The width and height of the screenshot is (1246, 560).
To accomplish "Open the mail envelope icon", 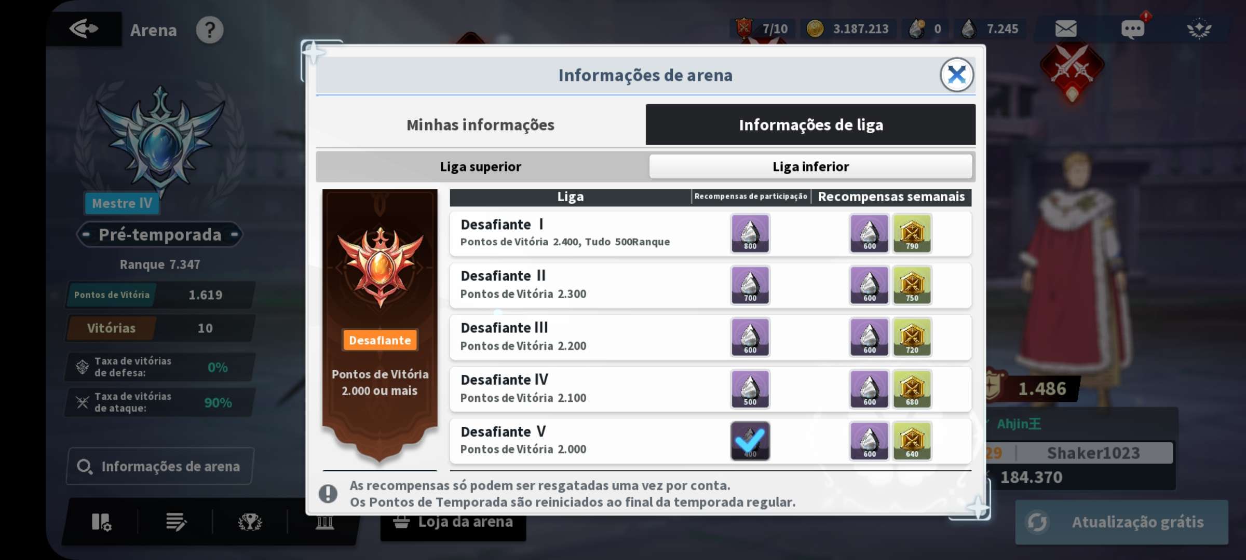I will (1065, 29).
